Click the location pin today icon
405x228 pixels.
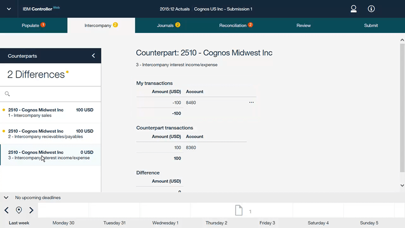pyautogui.click(x=19, y=210)
